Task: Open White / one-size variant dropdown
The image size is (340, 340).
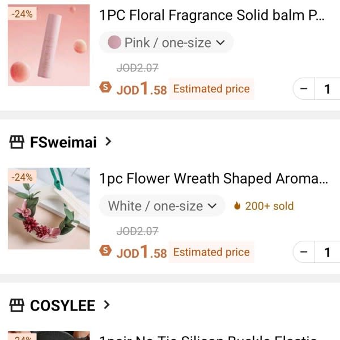Action: (x=162, y=206)
